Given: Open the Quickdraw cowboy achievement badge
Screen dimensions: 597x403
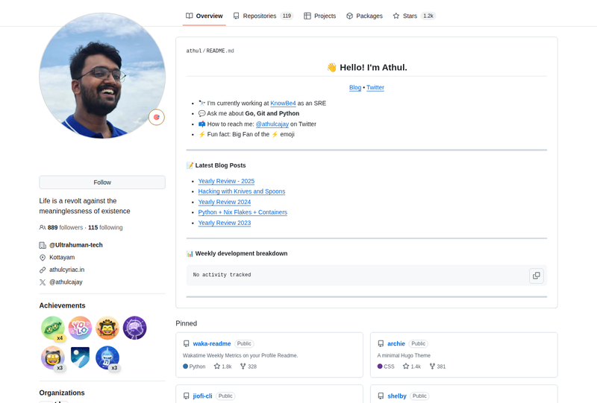Looking at the screenshot, I should click(107, 328).
